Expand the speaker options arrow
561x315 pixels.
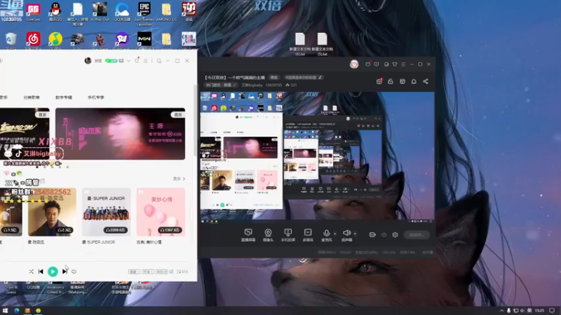click(355, 234)
